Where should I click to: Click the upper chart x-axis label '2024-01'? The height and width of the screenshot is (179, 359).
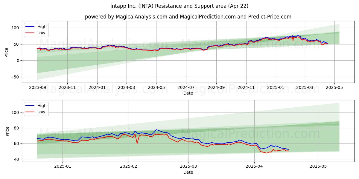pyautogui.click(x=97, y=88)
